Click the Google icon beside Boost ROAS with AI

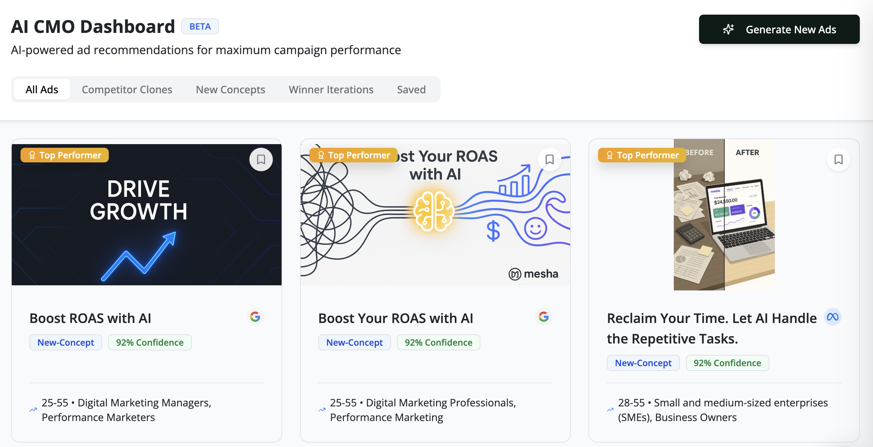[x=255, y=317]
